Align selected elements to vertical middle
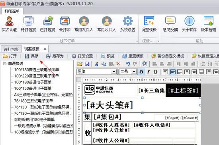The width and height of the screenshot is (219, 145). pos(186,64)
